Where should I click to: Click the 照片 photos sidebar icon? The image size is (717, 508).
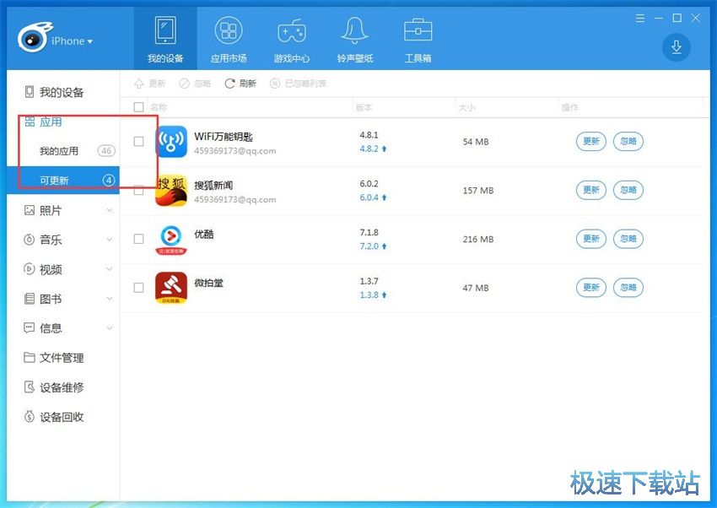point(30,210)
